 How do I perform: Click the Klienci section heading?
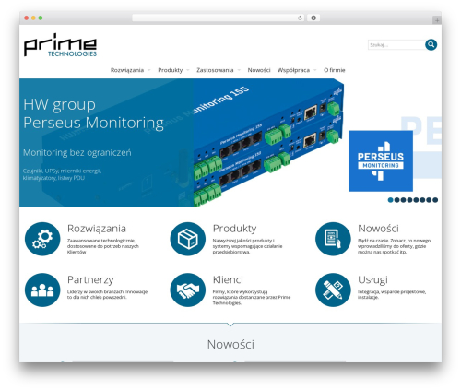228,279
